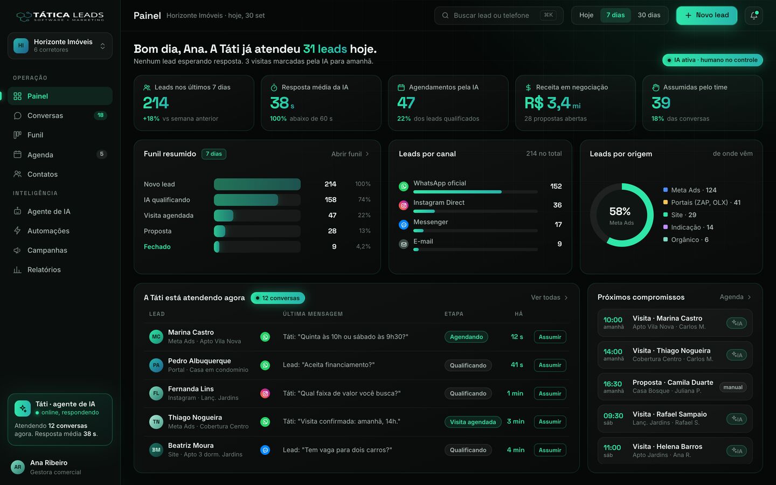
Task: Open Agente de IA page
Action: (60, 211)
